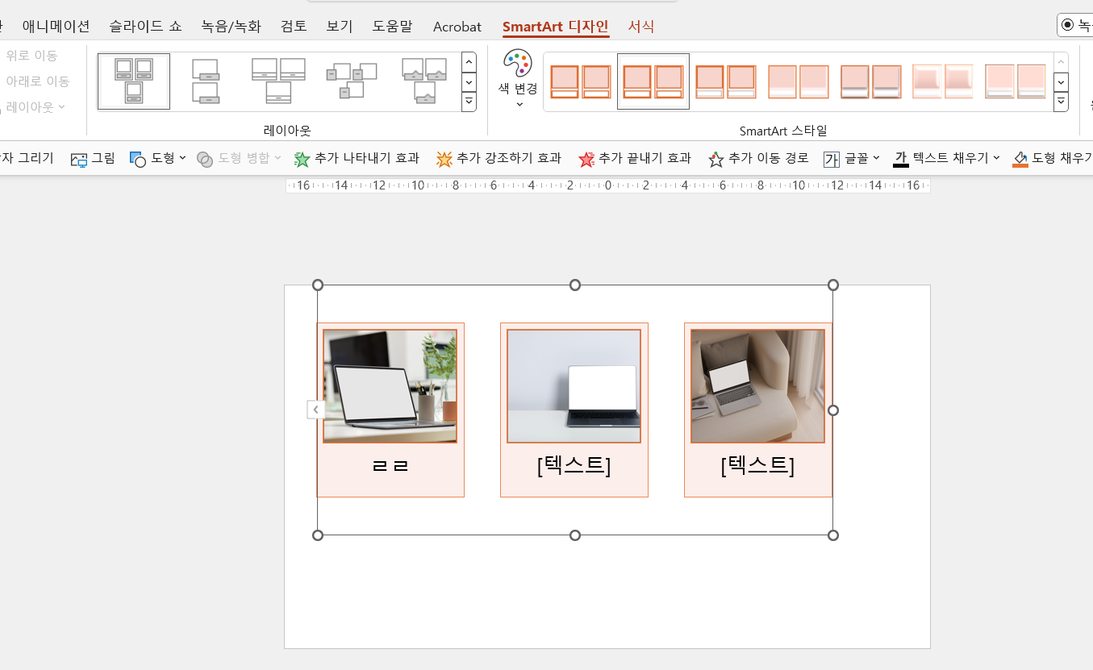Select the third layout thumbnail in 레이아웃 gallery

[x=278, y=81]
